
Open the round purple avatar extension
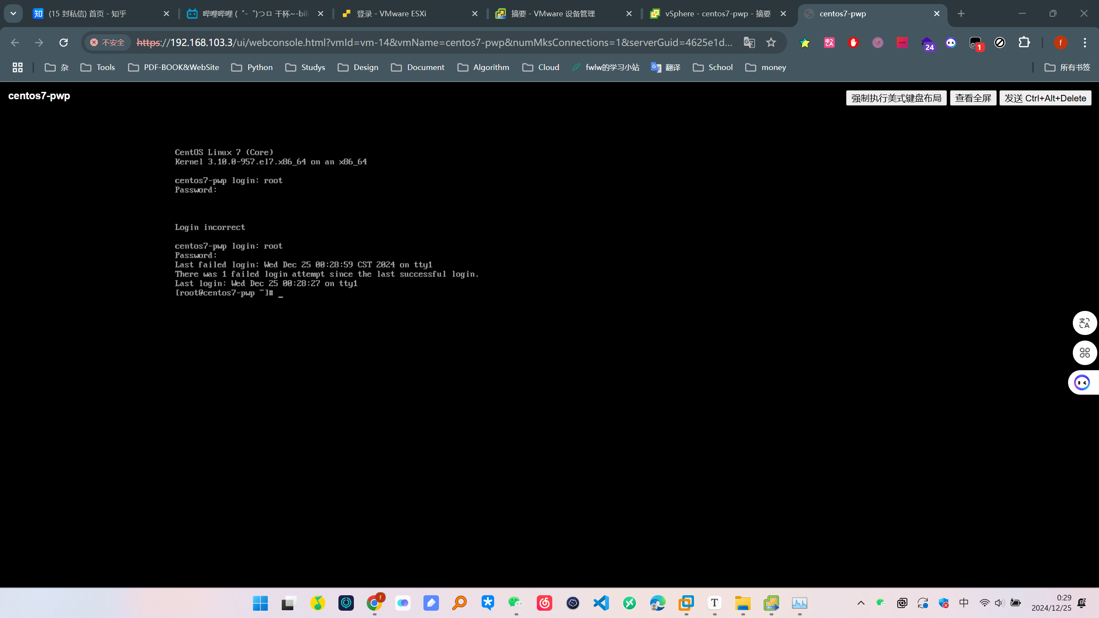pos(877,43)
